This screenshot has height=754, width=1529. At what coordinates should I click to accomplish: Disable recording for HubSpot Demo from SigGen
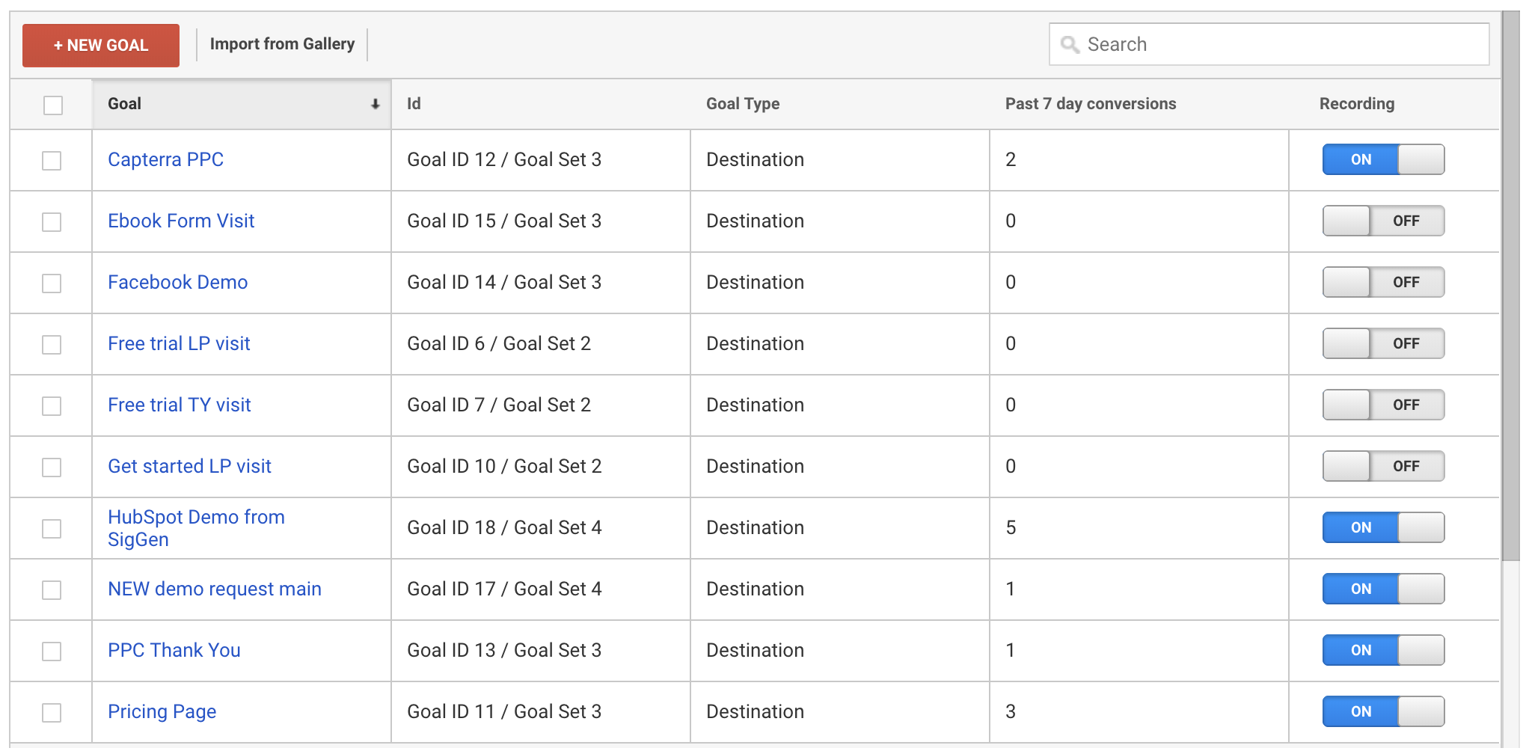click(x=1382, y=527)
